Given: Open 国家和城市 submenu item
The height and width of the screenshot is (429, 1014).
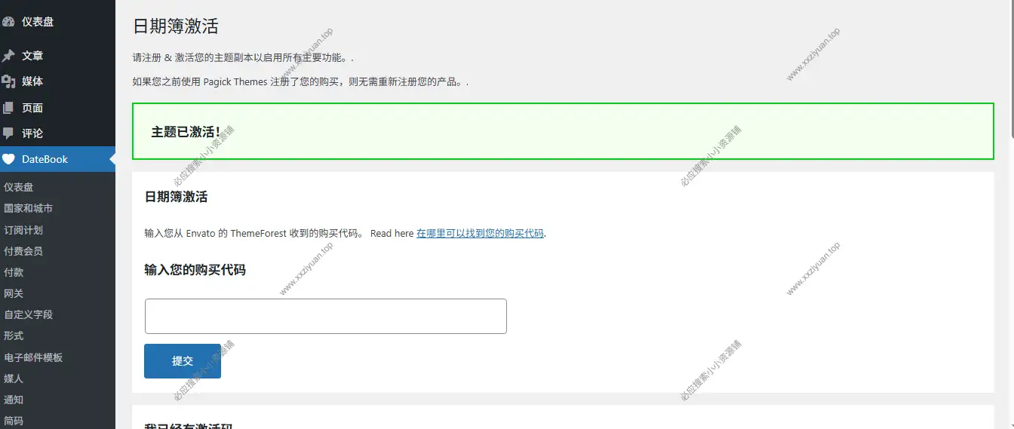Looking at the screenshot, I should (x=29, y=208).
